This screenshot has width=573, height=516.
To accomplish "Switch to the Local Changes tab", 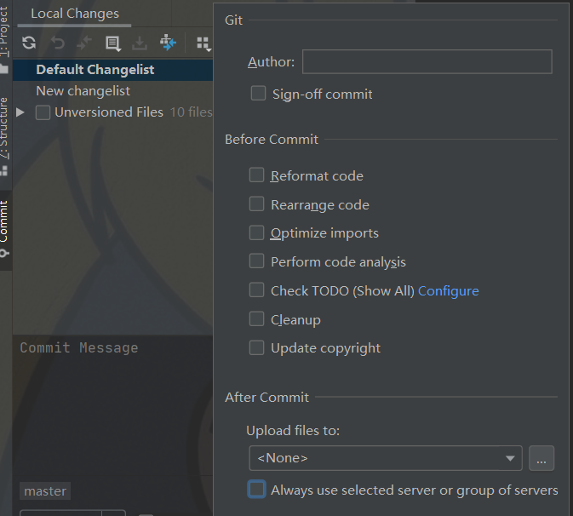I will click(x=75, y=14).
